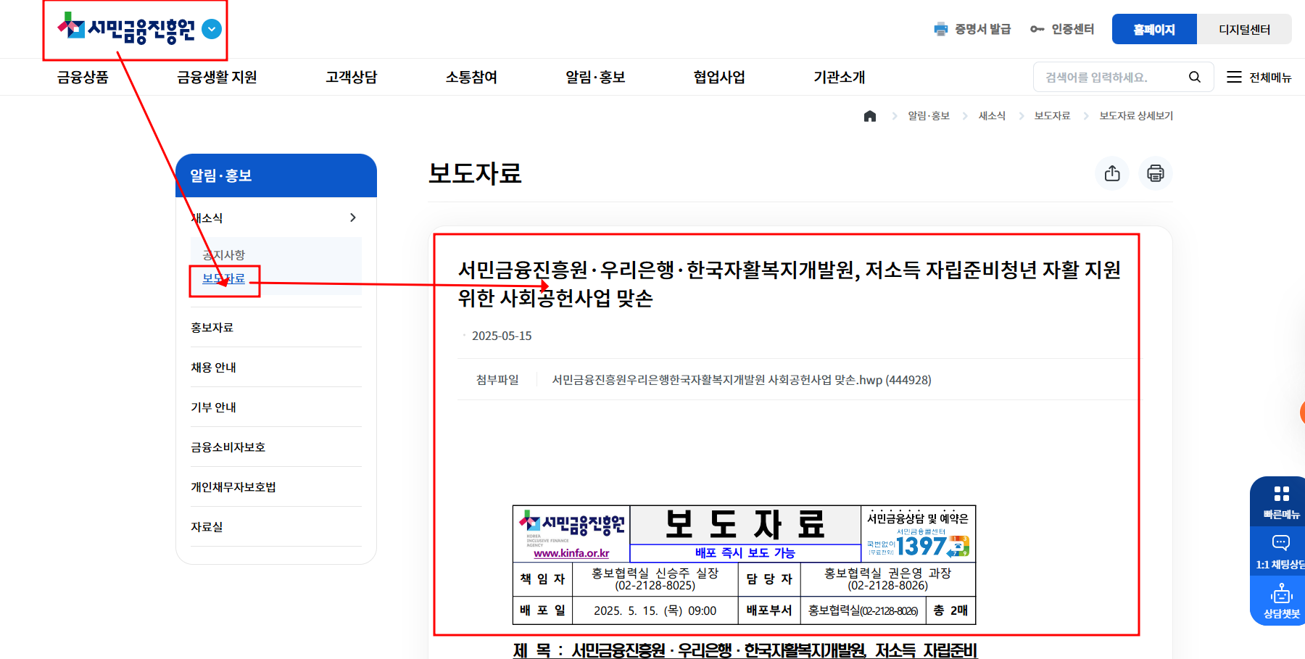Image resolution: width=1305 pixels, height=659 pixels.
Task: Click the print icon button
Action: pyautogui.click(x=1156, y=173)
